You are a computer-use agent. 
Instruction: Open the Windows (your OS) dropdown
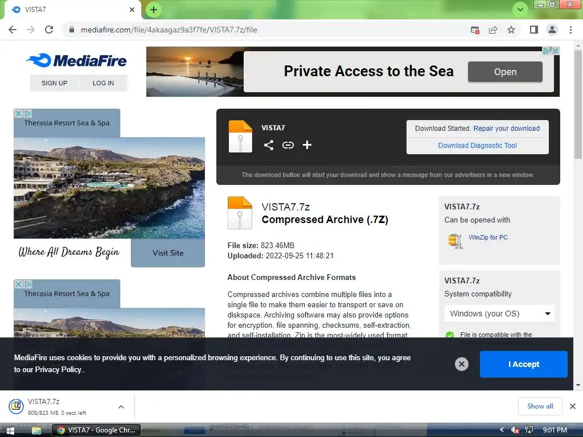pos(499,314)
